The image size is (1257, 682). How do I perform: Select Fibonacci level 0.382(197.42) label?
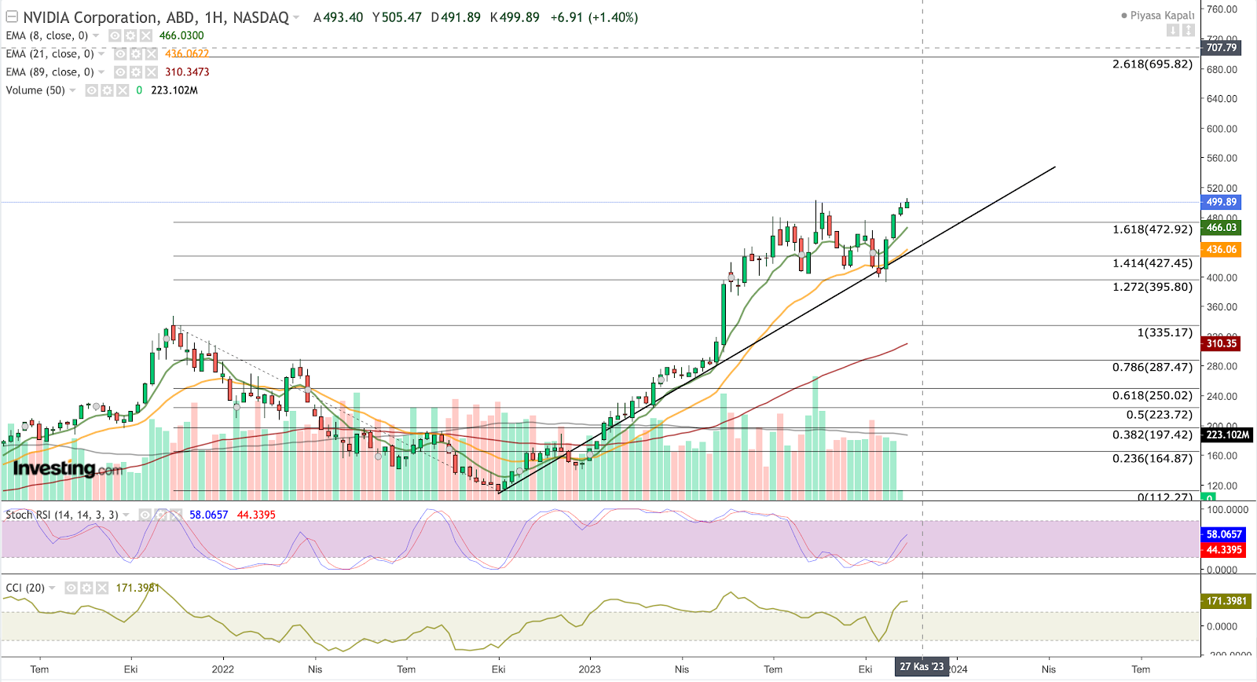[x=1153, y=434]
